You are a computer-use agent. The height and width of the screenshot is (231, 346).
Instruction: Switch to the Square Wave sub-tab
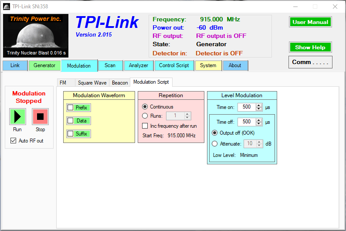(92, 83)
